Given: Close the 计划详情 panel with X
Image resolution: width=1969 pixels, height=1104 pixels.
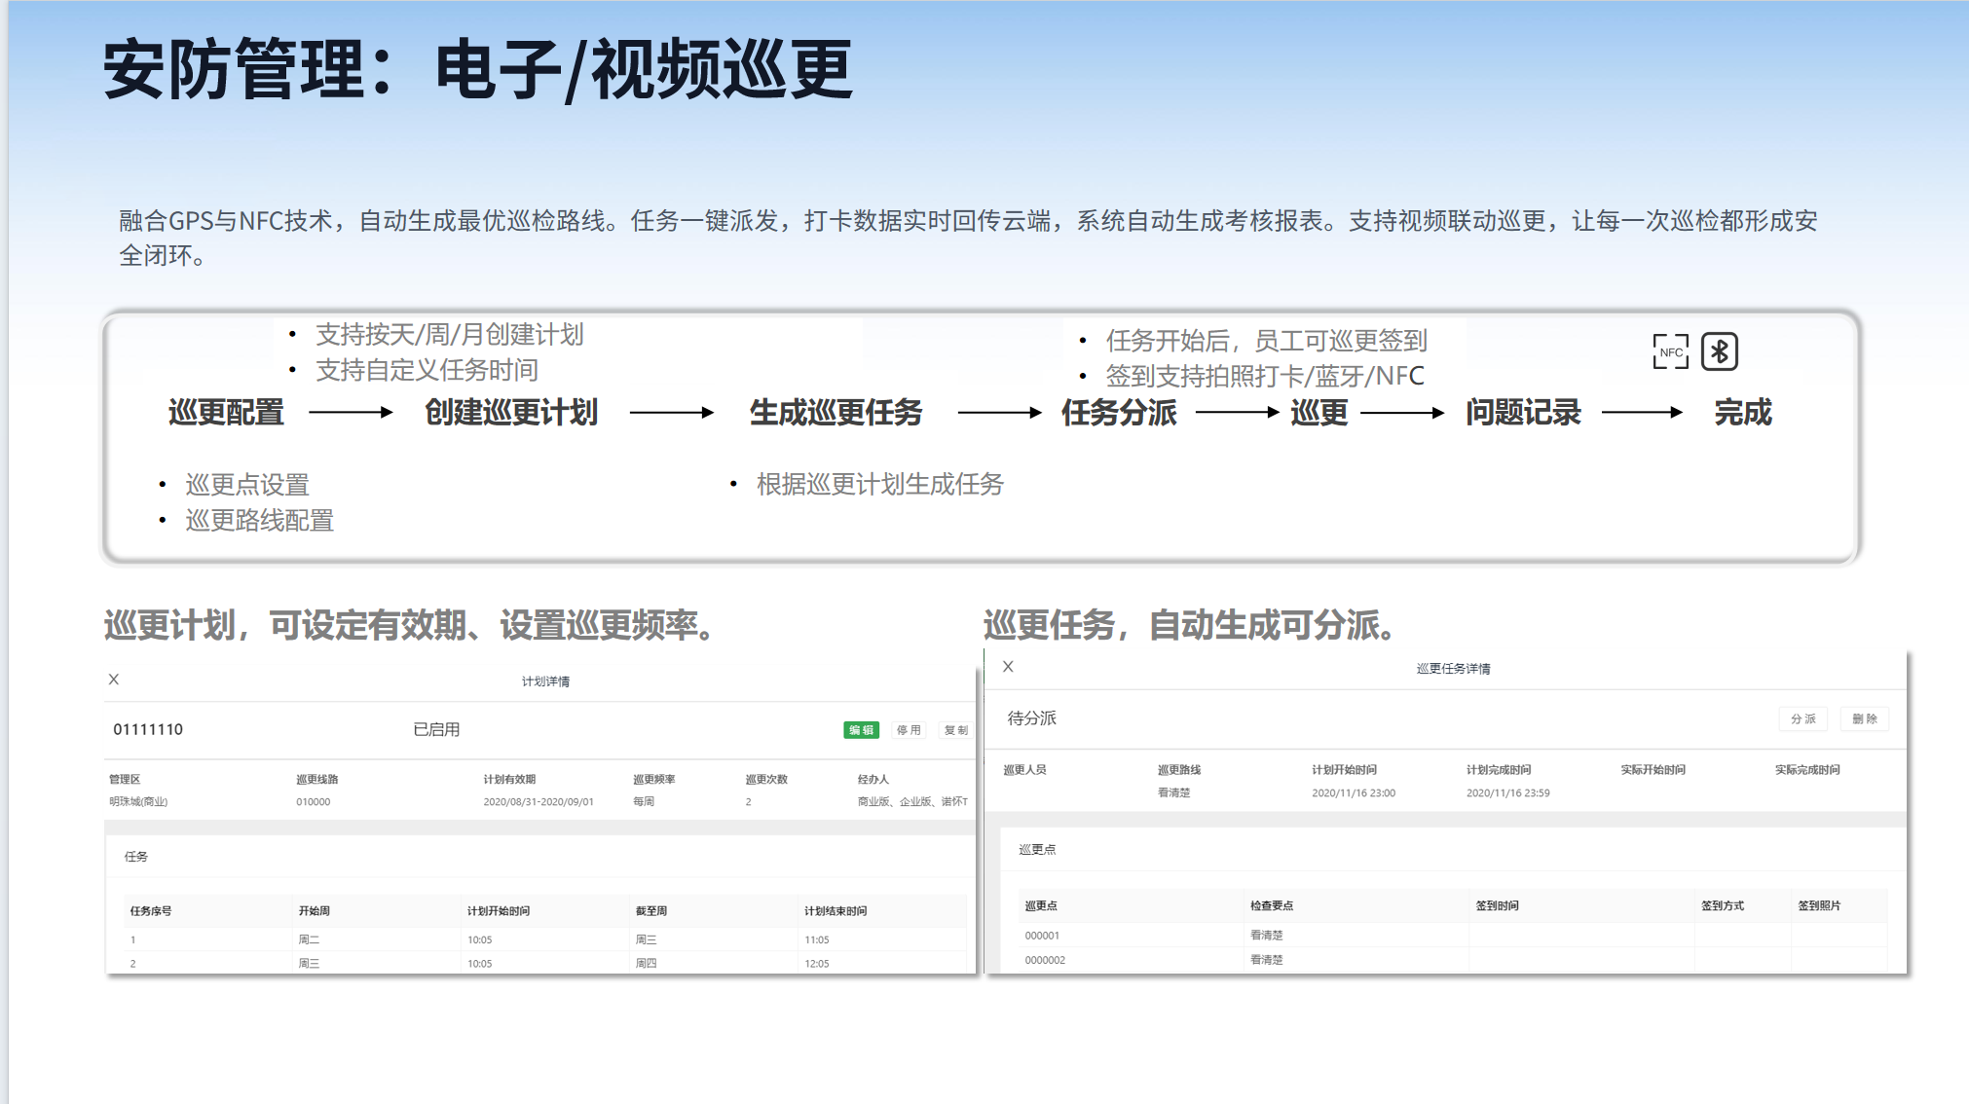Looking at the screenshot, I should coord(114,680).
